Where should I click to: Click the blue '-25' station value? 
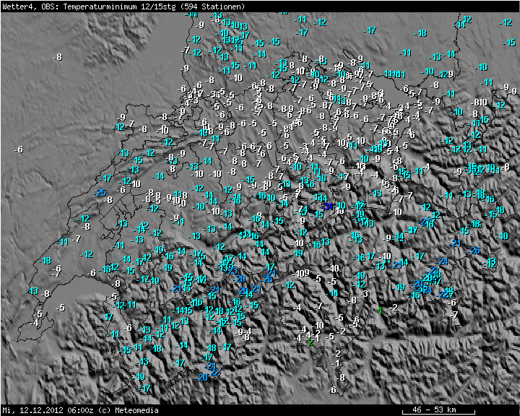(100, 193)
